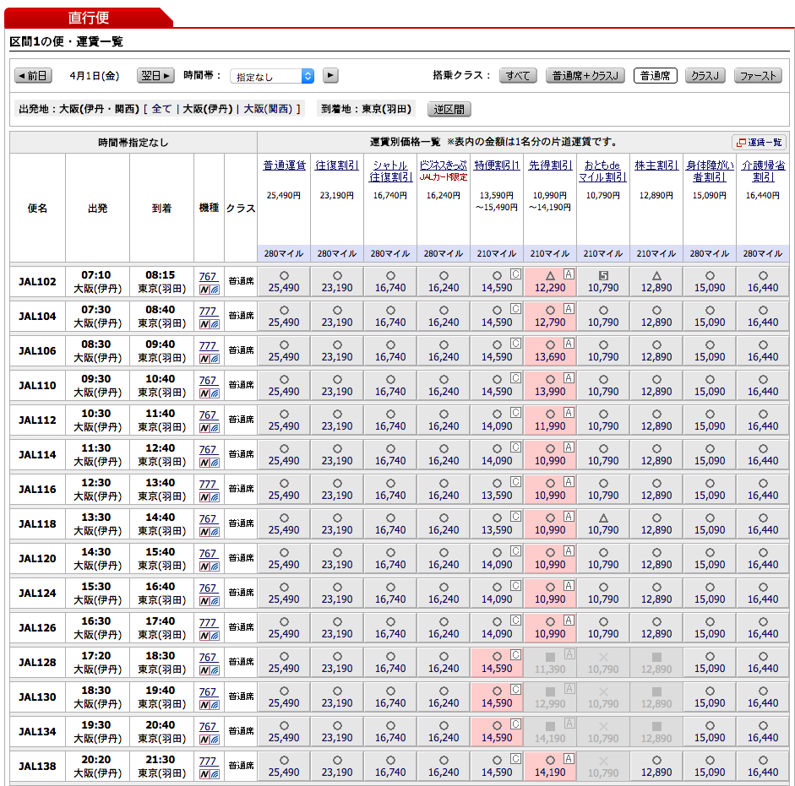Click the N wifi icon for JAL124

pyautogui.click(x=209, y=601)
